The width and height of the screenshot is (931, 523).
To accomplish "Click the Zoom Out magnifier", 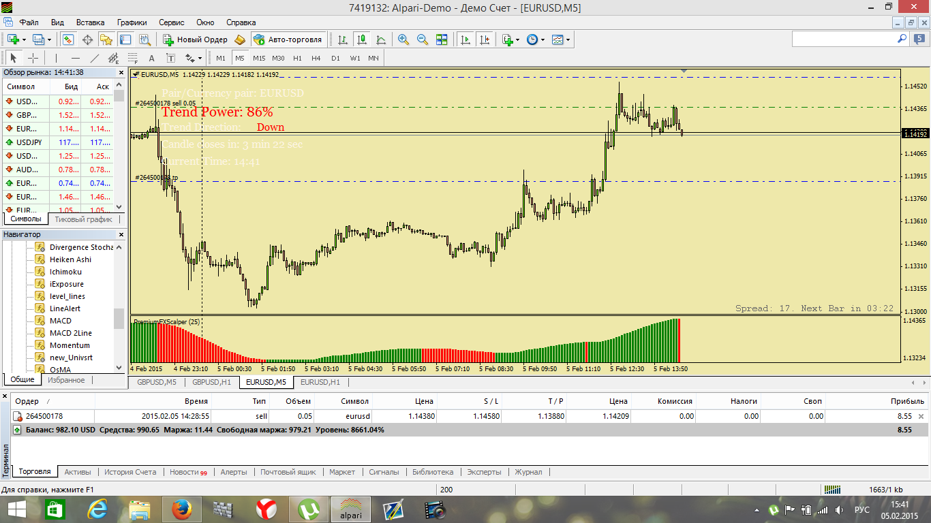I will point(423,39).
